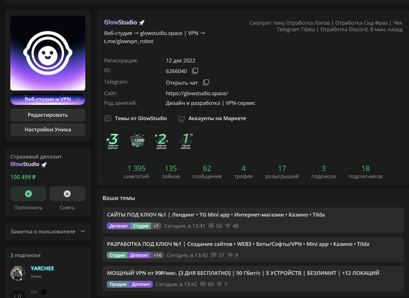Click the 3 years on forum trophy
Viewport: 409px width, 298px height.
tap(112, 141)
